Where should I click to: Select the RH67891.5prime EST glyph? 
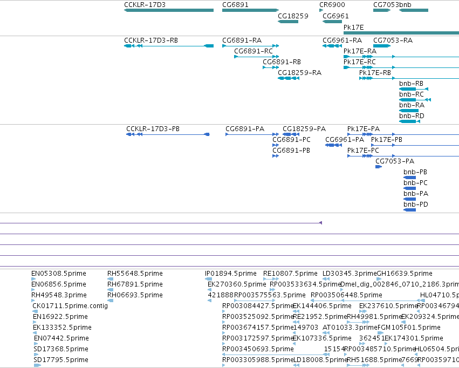coord(111,290)
